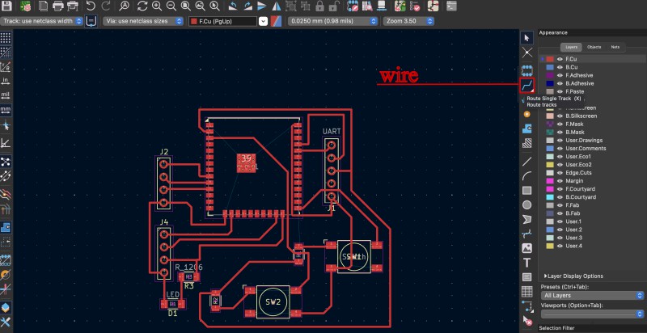Toggle F.Adhesive layer visibility
The width and height of the screenshot is (647, 333).
[x=560, y=75]
